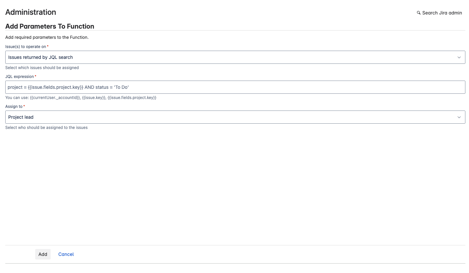Click the Add Parameters To Function title
The height and width of the screenshot is (273, 469).
pos(50,26)
